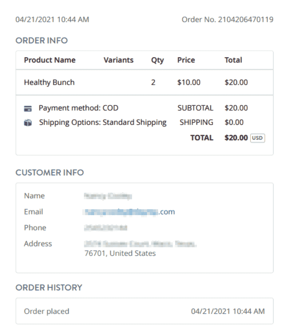Click the 76701, United States address line
288x336 pixels.
[x=120, y=253]
